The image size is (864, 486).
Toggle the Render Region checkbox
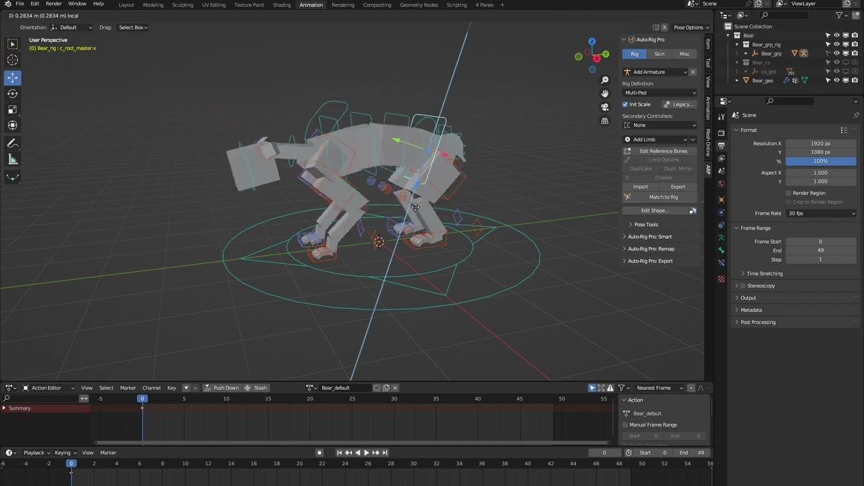(788, 193)
